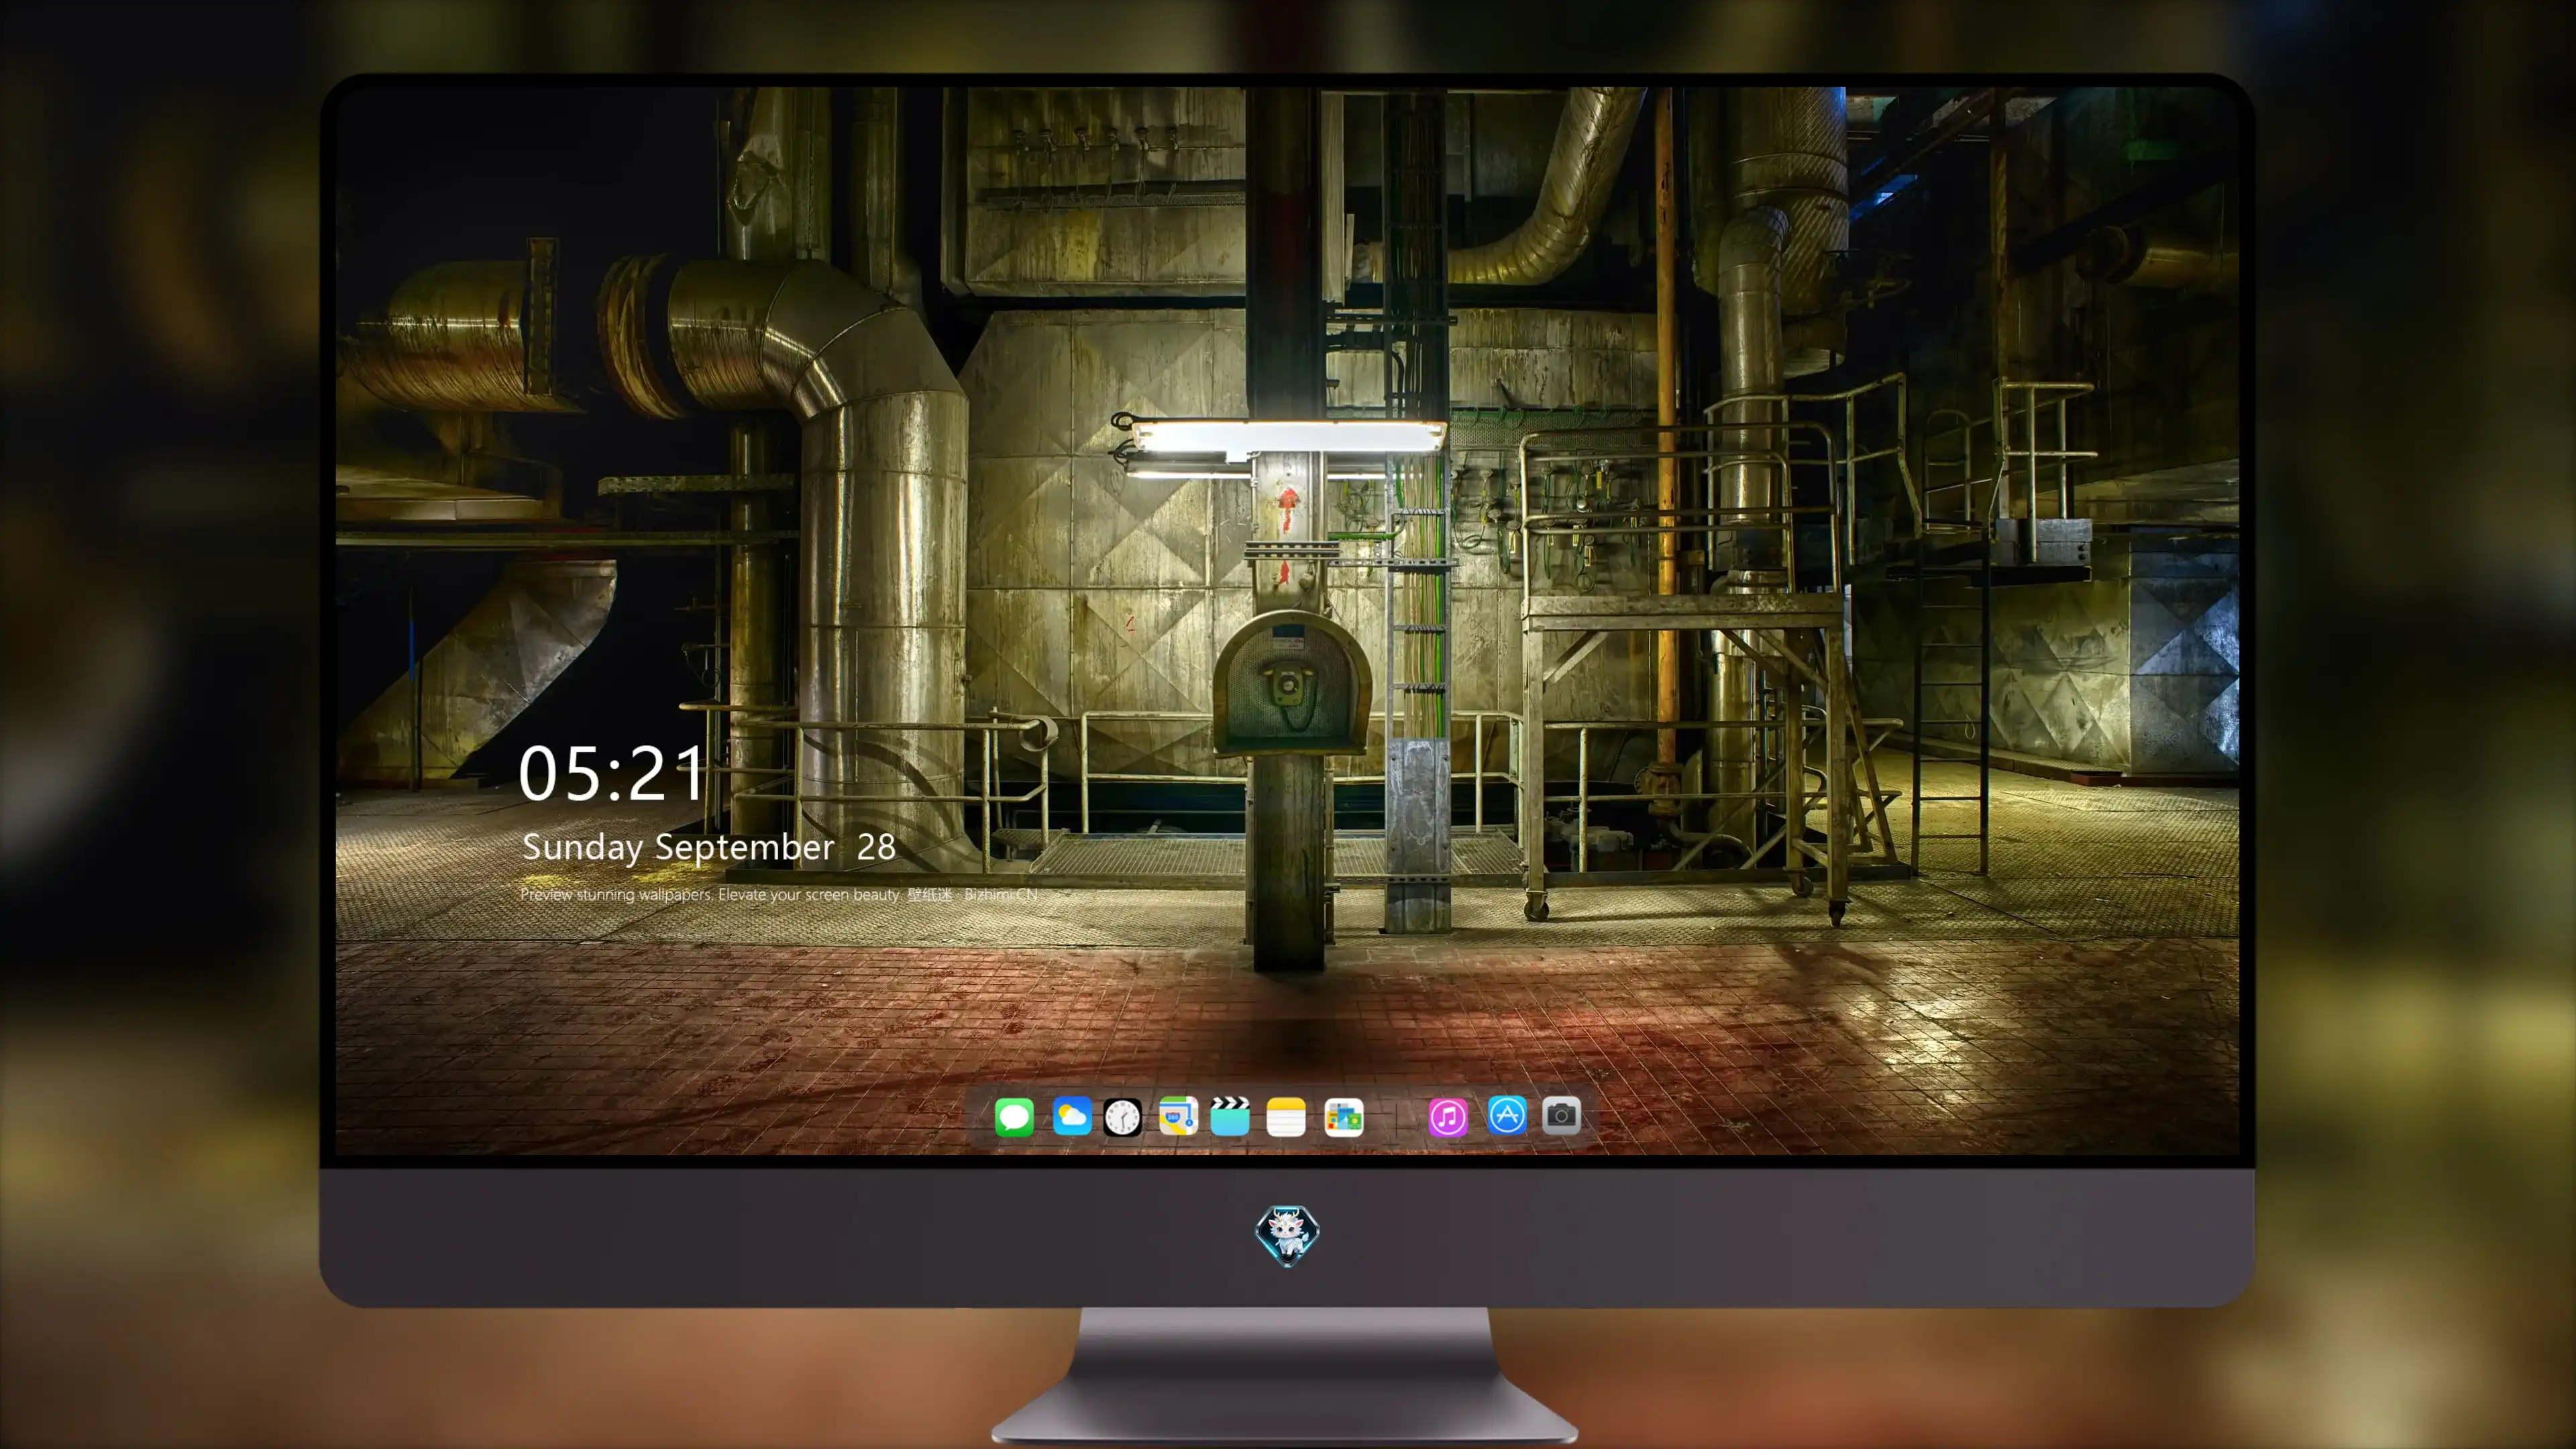Launch the Videos clapperboard app
The width and height of the screenshot is (2576, 1449).
(x=1230, y=1116)
